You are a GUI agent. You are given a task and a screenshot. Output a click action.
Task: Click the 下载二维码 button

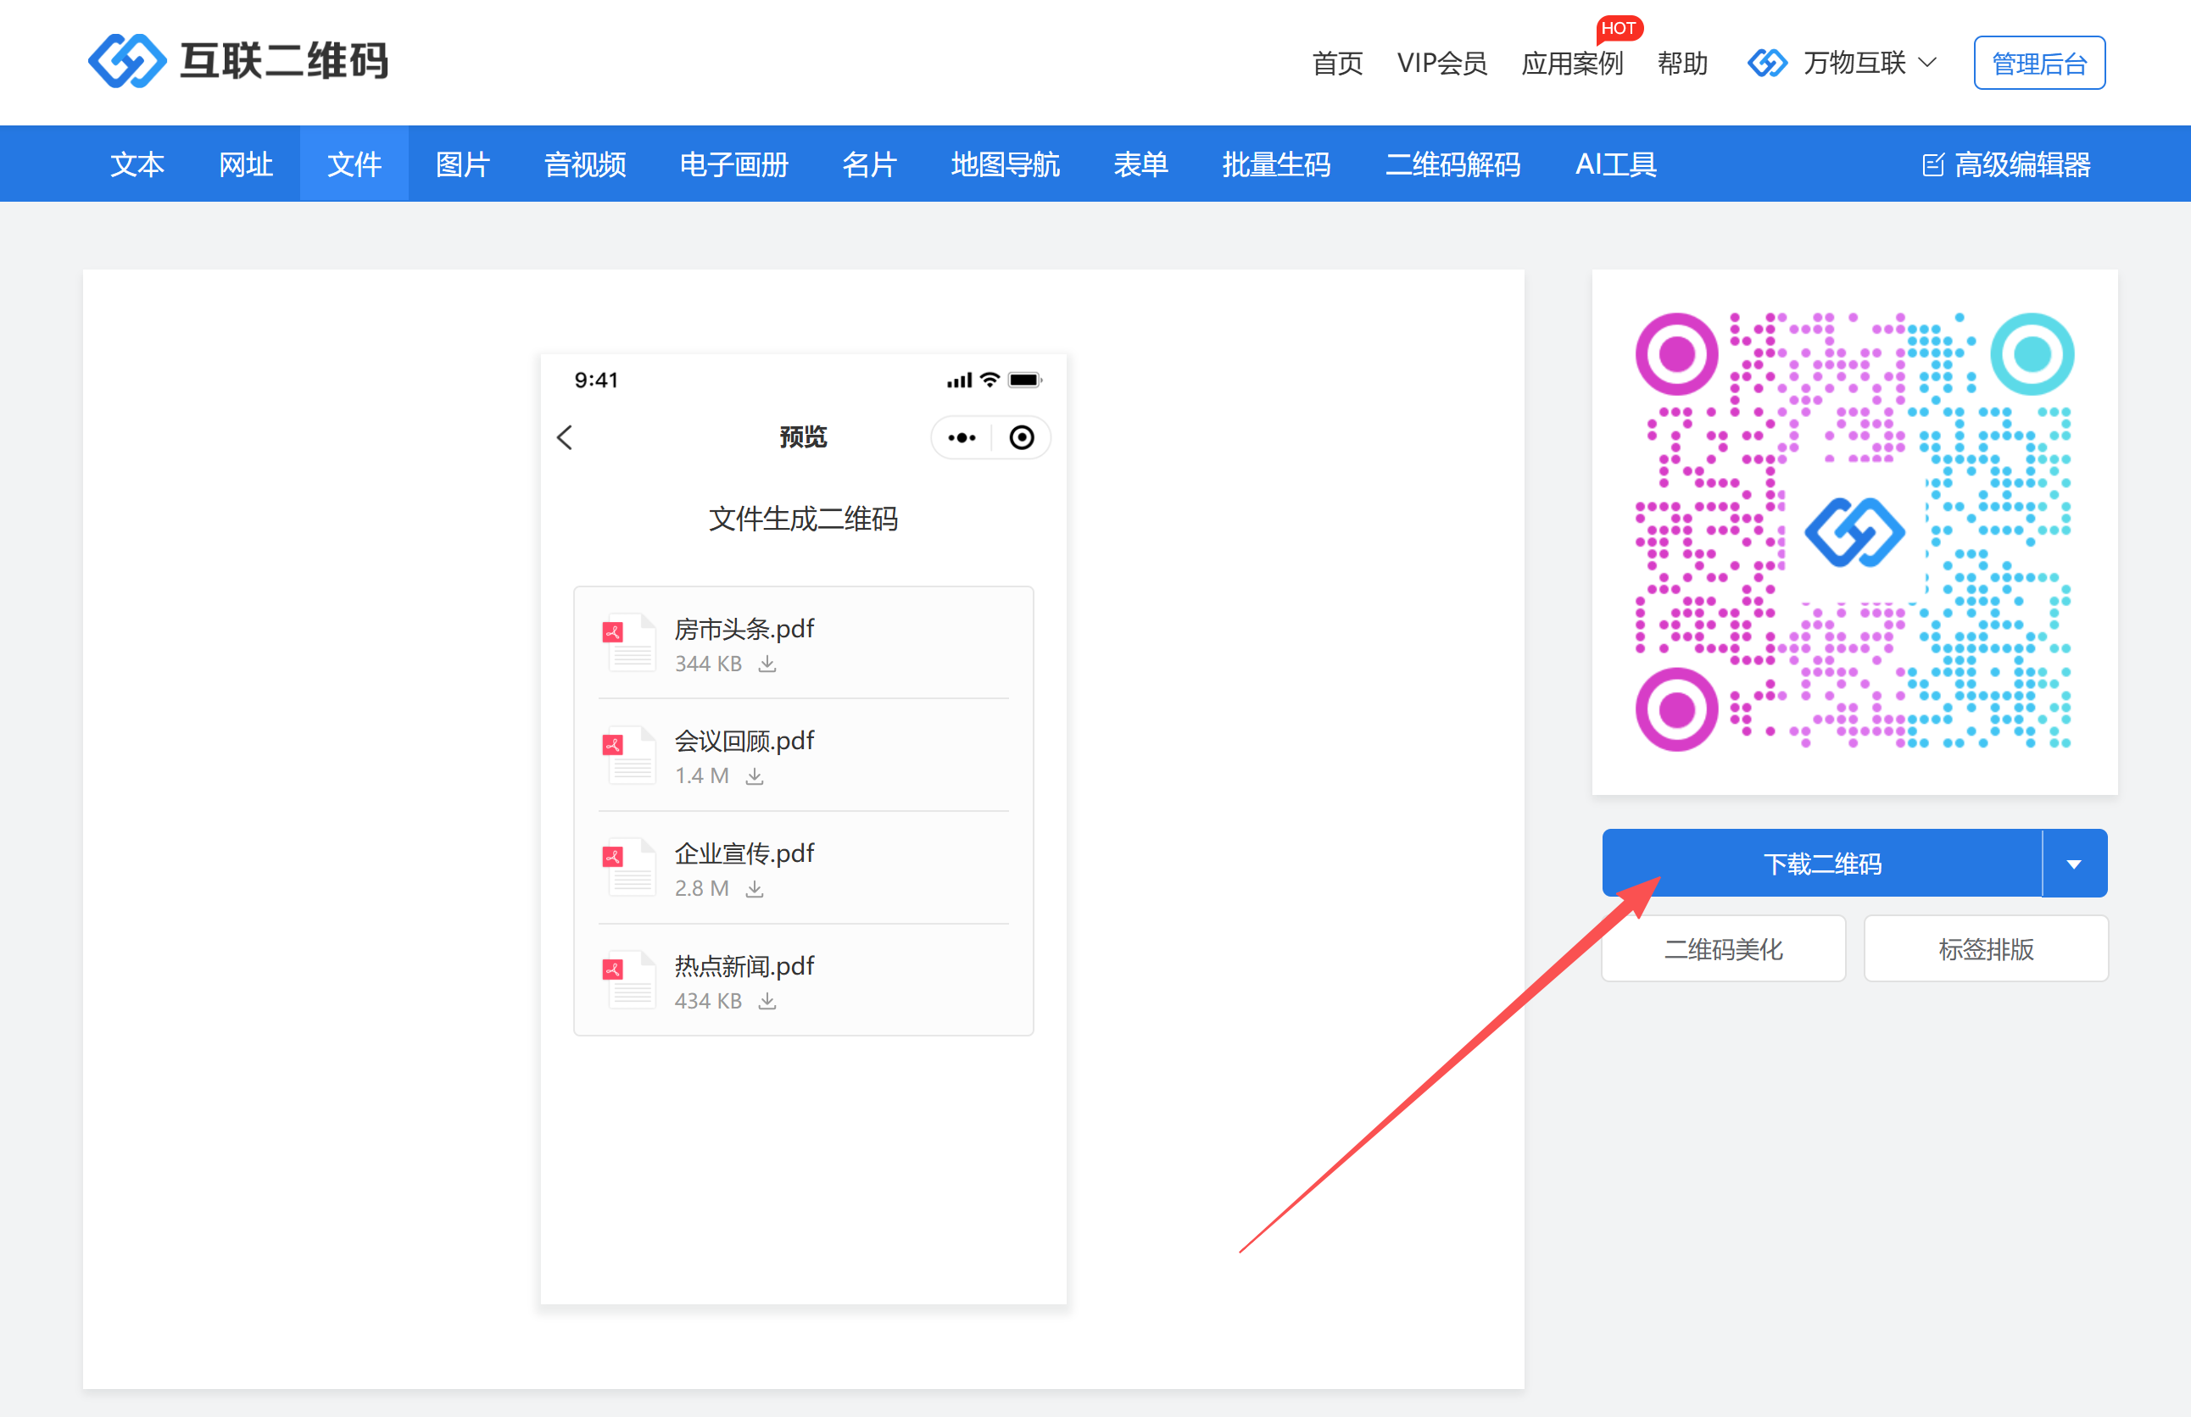pos(1821,864)
